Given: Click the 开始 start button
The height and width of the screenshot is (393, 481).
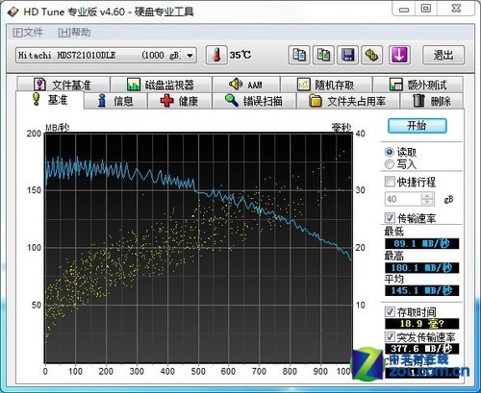Looking at the screenshot, I should pyautogui.click(x=417, y=126).
